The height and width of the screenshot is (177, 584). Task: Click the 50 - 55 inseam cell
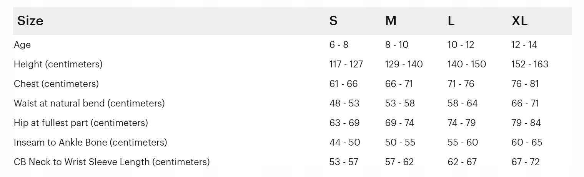pyautogui.click(x=400, y=142)
